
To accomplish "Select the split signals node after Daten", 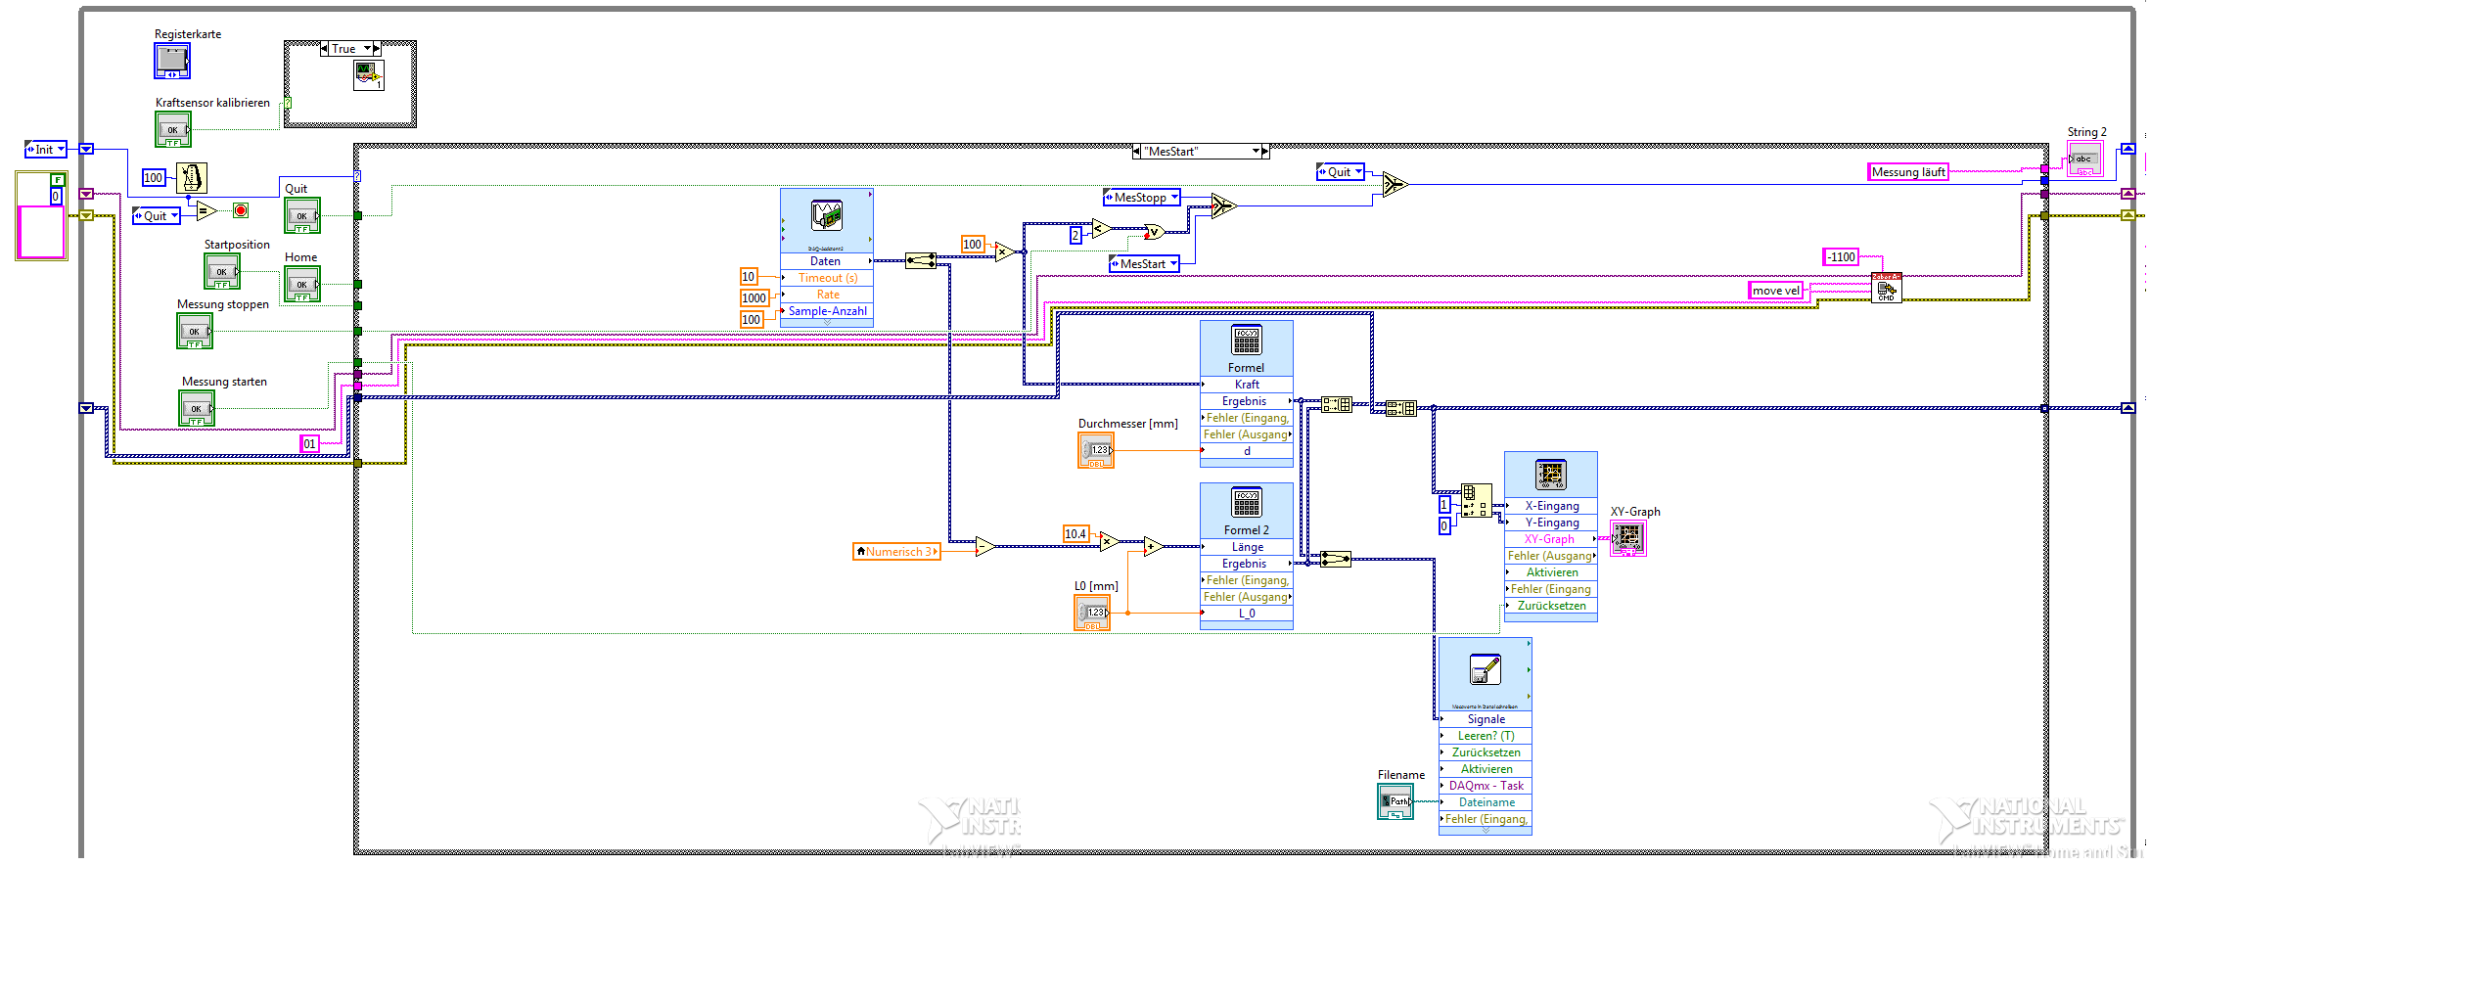I will pos(921,260).
